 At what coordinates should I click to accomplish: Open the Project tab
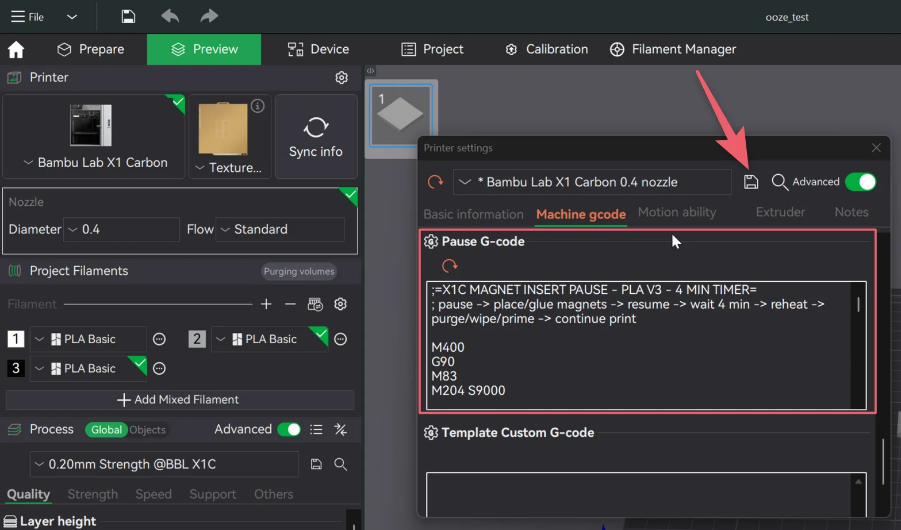[x=432, y=49]
